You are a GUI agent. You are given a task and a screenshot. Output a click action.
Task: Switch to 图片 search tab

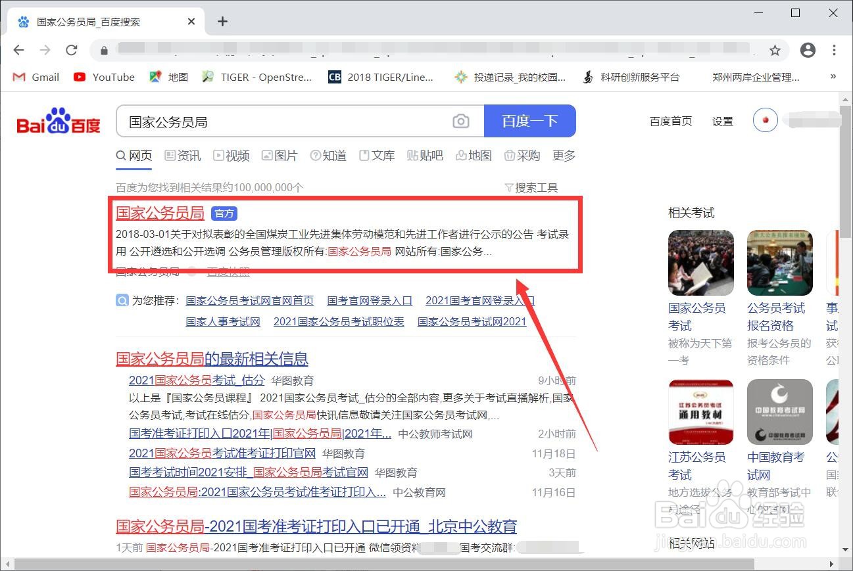[280, 156]
